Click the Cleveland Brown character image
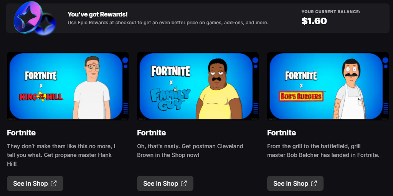Image resolution: width=393 pixels, height=196 pixels. (219, 89)
